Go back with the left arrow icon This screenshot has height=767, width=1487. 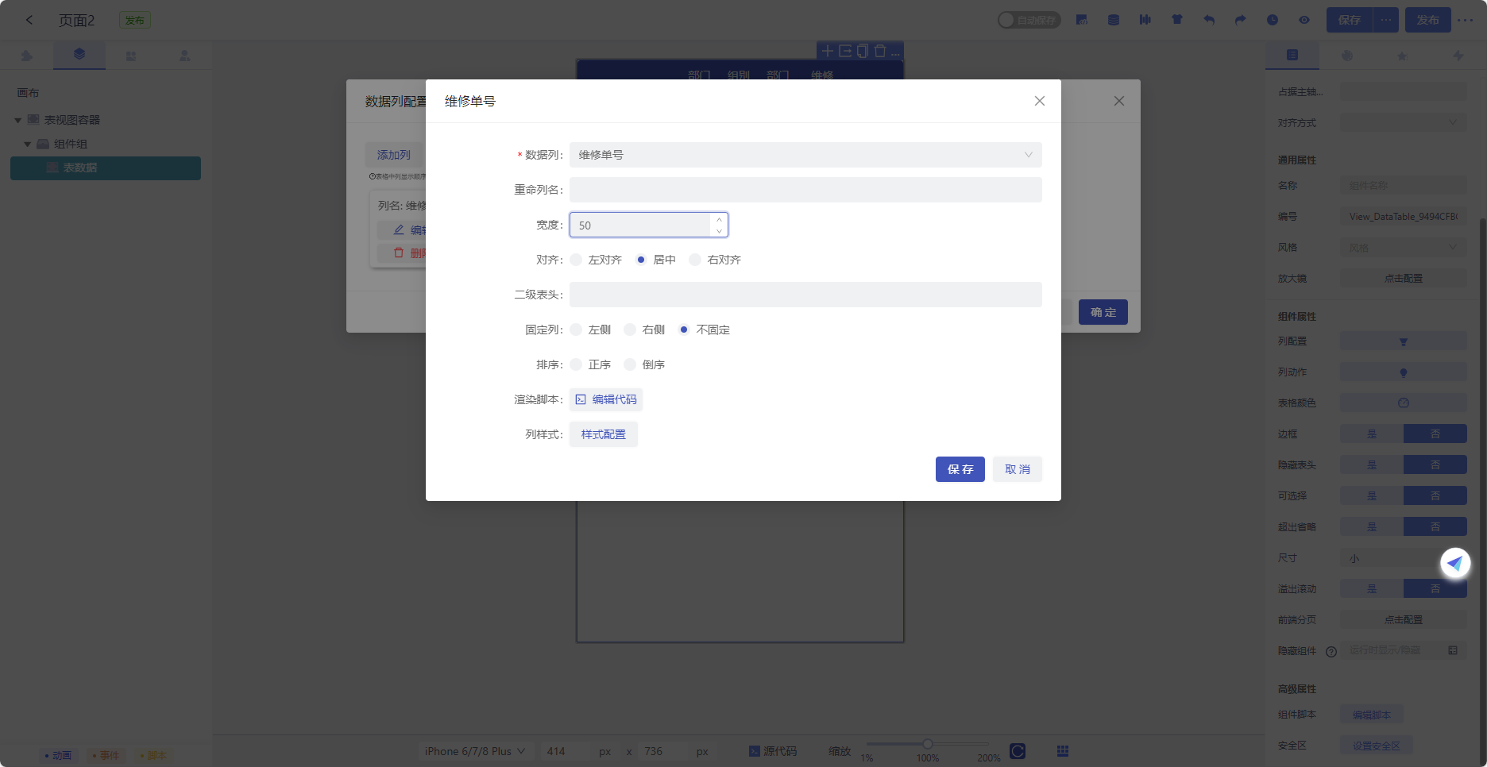click(29, 20)
